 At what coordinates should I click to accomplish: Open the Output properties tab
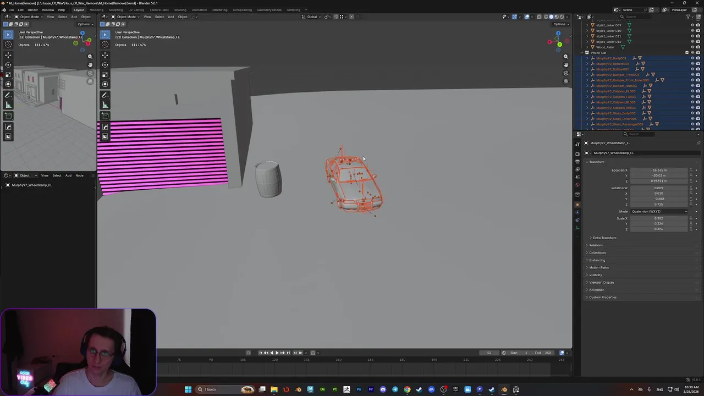(x=577, y=162)
